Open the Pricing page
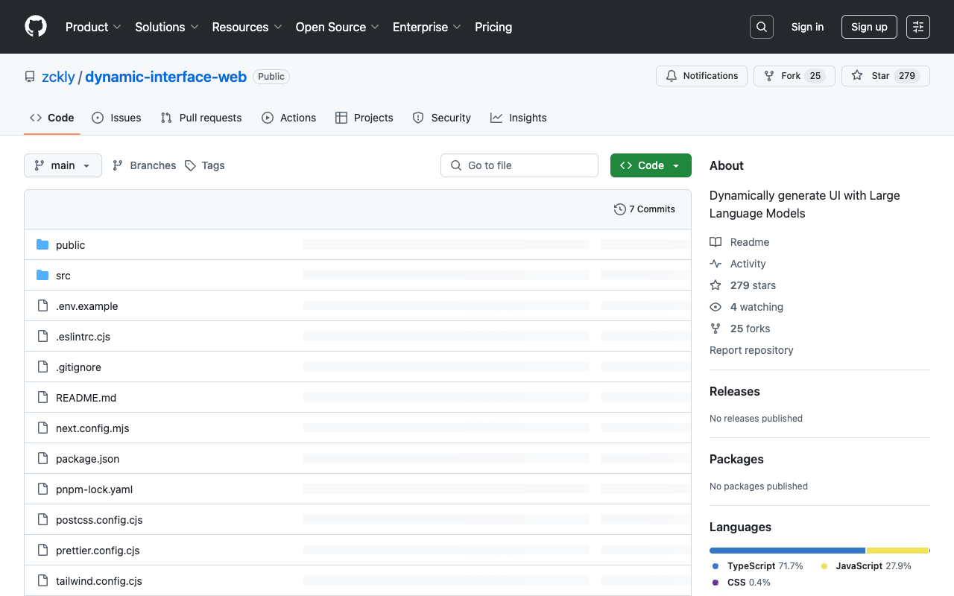 493,27
